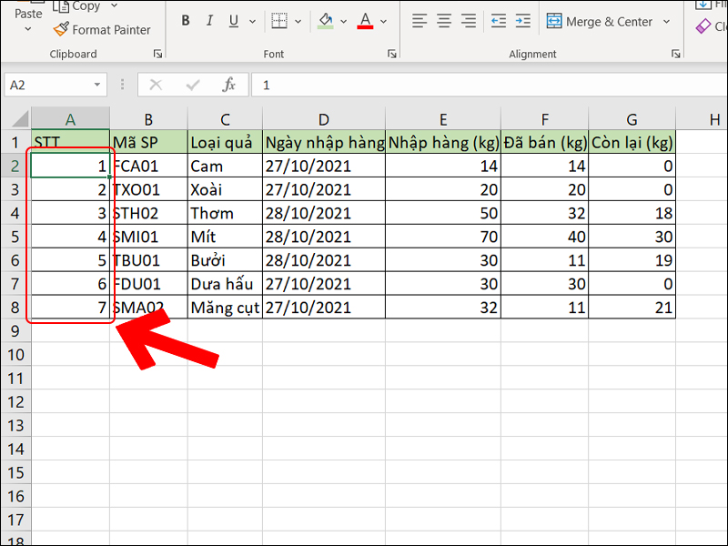Increase the indent of selected cells

pos(521,21)
